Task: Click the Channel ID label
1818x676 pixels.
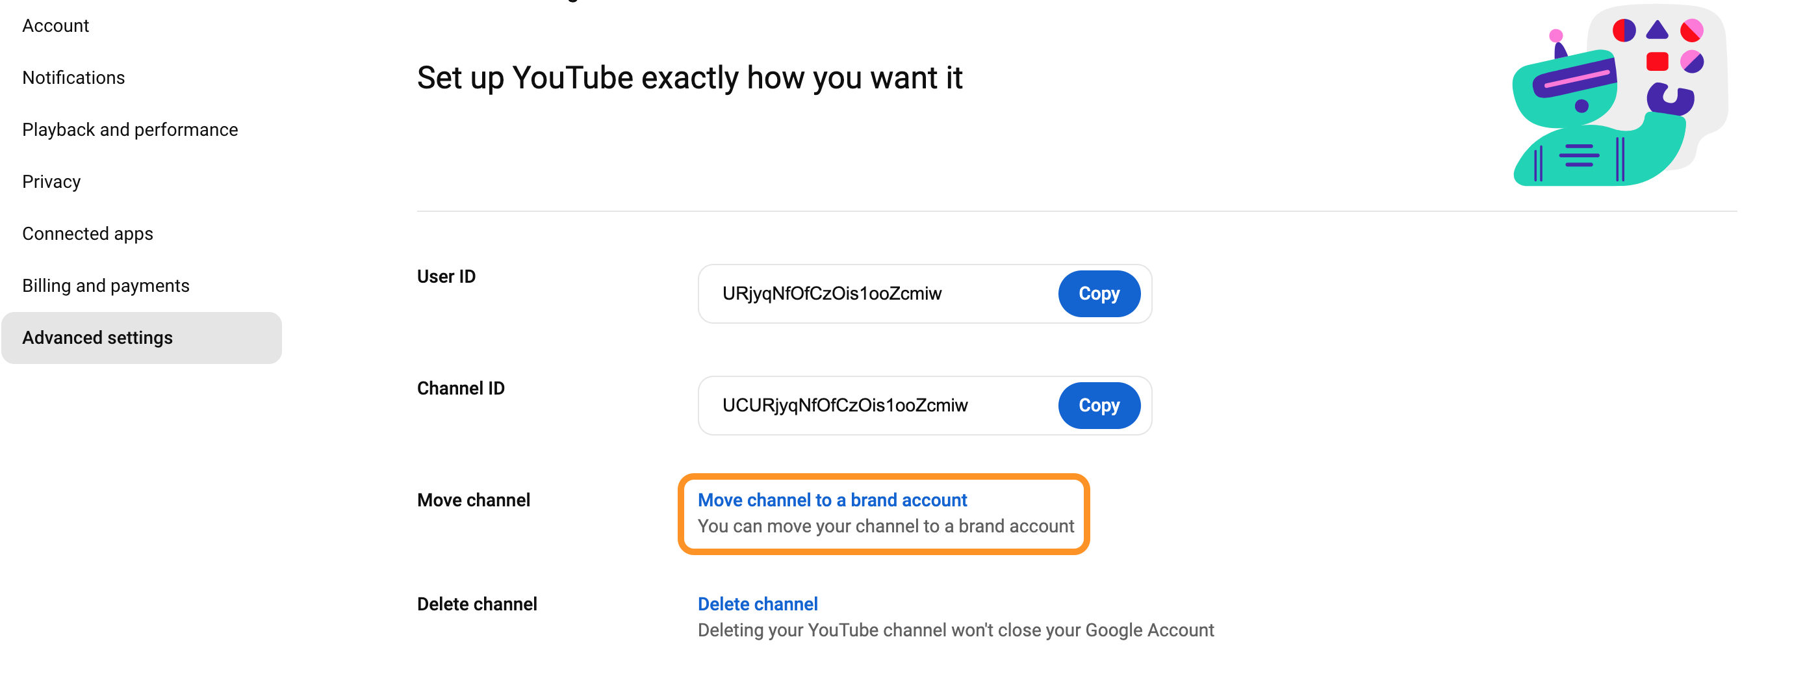Action: coord(461,389)
